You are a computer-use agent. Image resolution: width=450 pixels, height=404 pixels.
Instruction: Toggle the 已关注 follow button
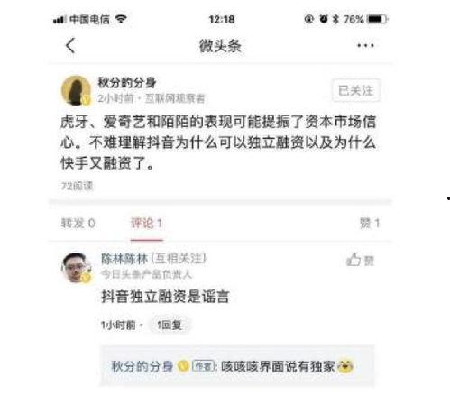pyautogui.click(x=355, y=90)
